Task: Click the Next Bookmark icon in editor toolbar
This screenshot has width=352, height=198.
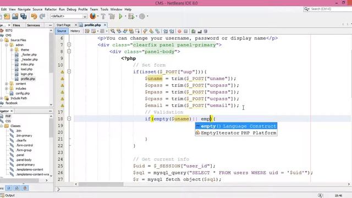Action: [x=151, y=31]
